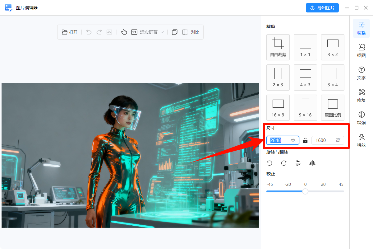
Task: Click the redo arrow in the toolbar
Action: (x=99, y=32)
